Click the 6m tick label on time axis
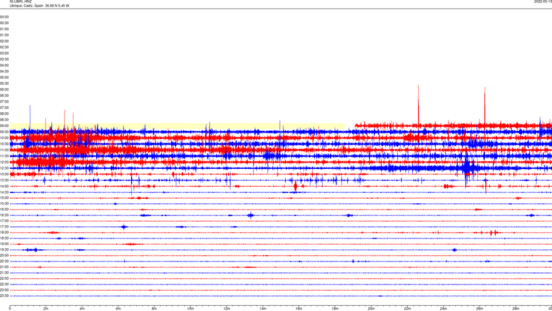The image size is (552, 311). pos(118,309)
